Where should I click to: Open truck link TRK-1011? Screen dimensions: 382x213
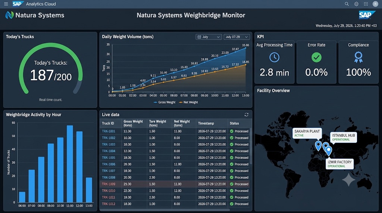pos(109,197)
